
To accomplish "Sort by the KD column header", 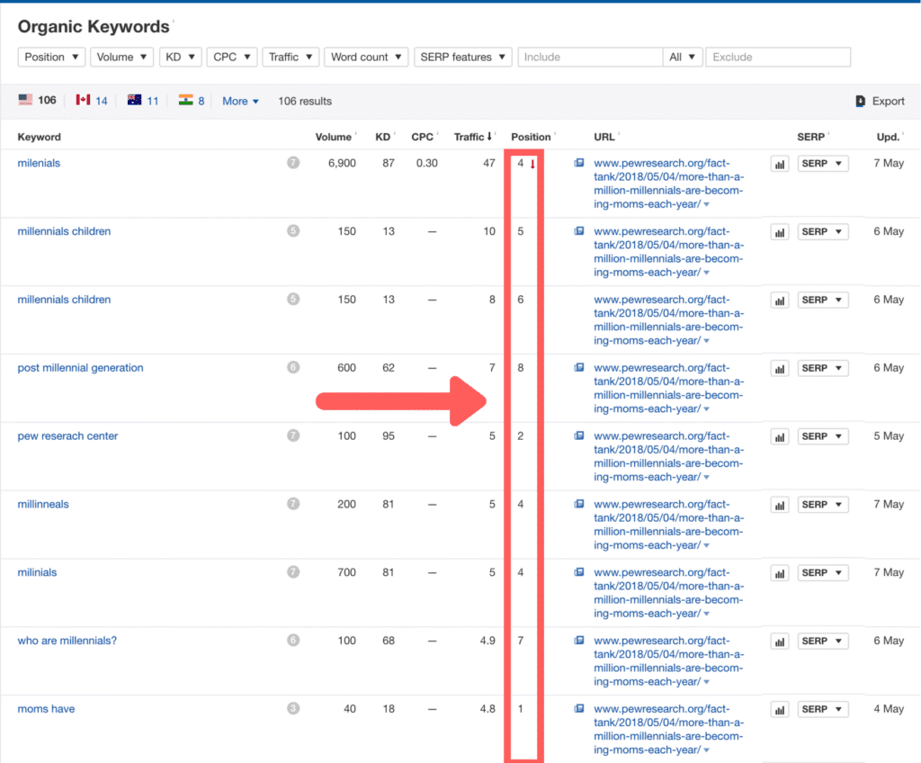I will click(x=383, y=138).
